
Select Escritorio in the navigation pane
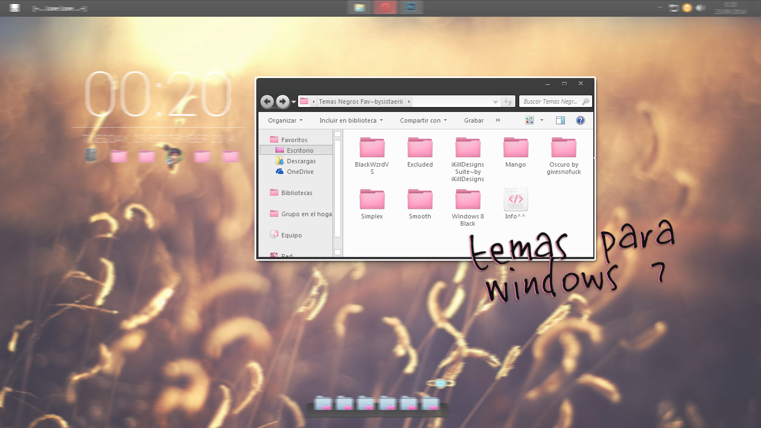pyautogui.click(x=296, y=150)
